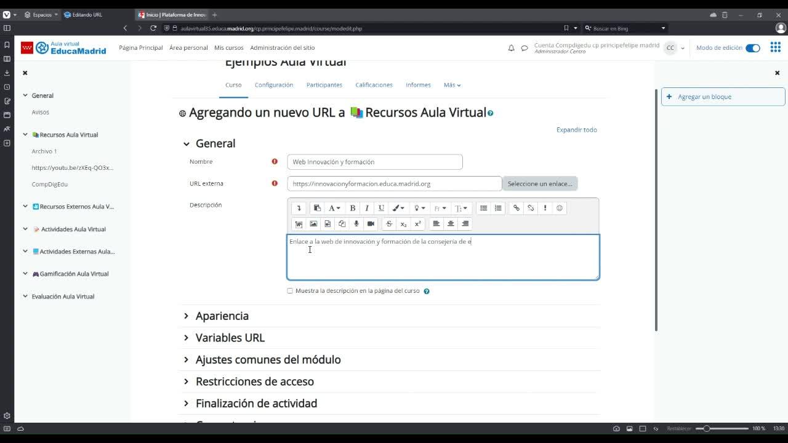Remove link with the unlink icon
Image resolution: width=788 pixels, height=443 pixels.
tap(531, 208)
